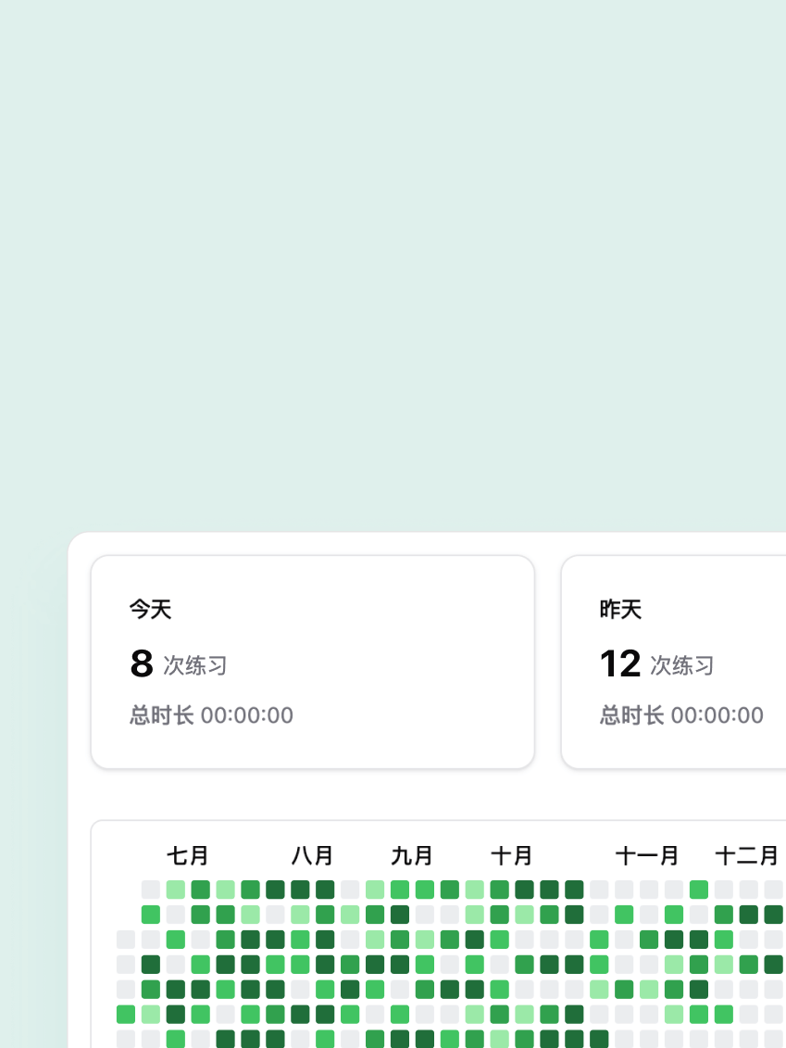Click the 今天 card heading

[x=150, y=610]
